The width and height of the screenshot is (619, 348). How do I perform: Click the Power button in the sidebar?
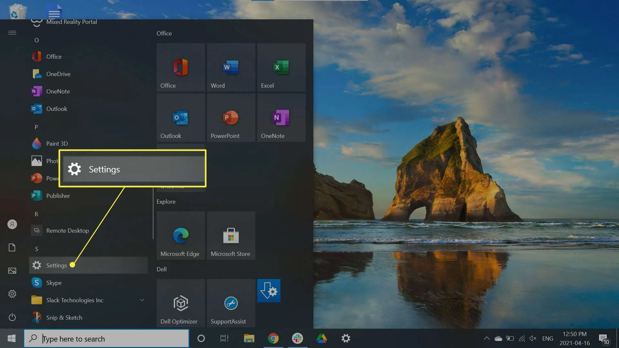[12, 317]
